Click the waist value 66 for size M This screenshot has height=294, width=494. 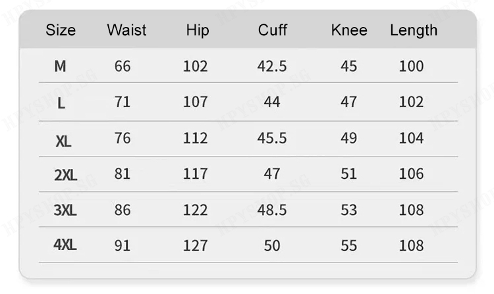[x=123, y=66]
